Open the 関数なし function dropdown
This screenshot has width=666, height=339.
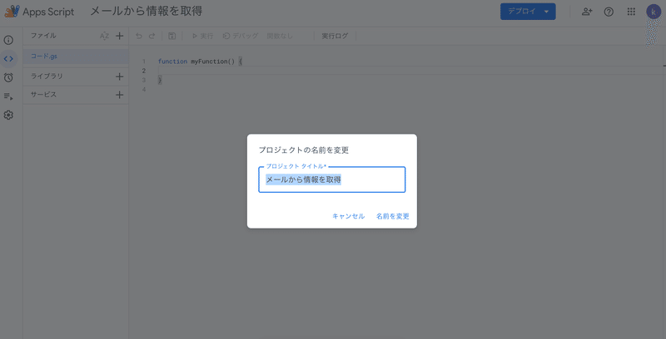click(x=281, y=36)
